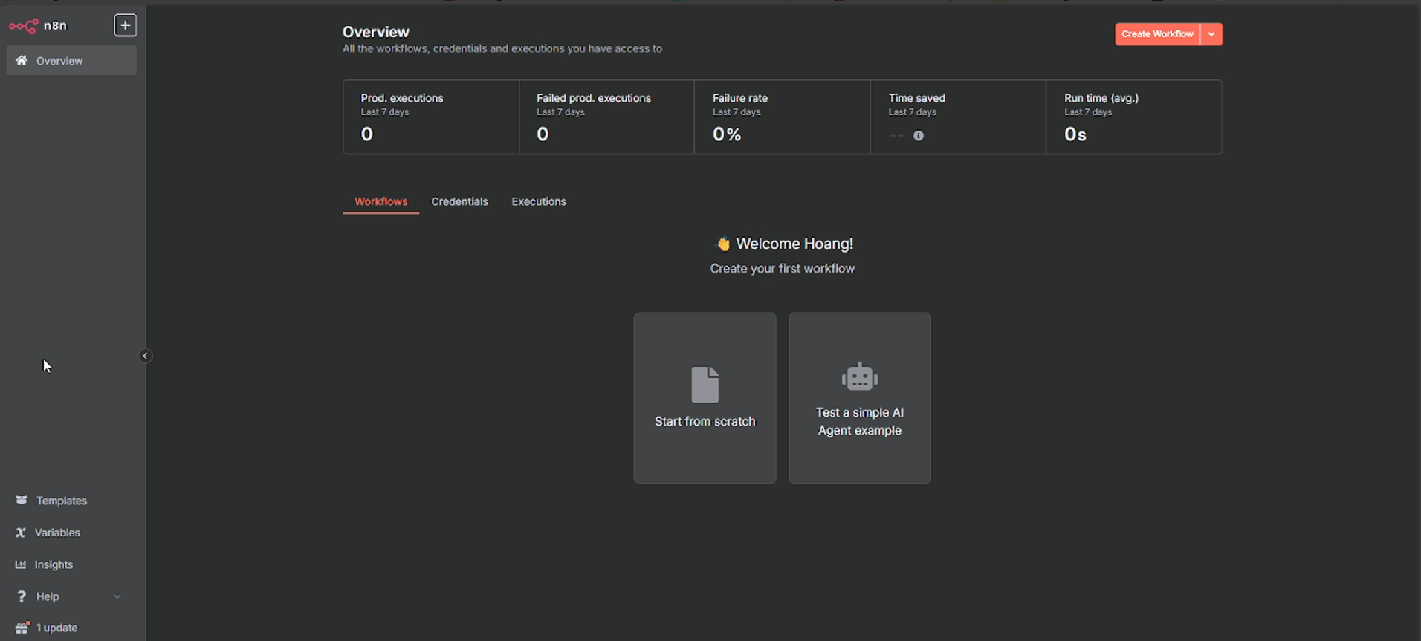Click the Variables icon in sidebar
Screen dimensions: 1421x641
click(21, 533)
